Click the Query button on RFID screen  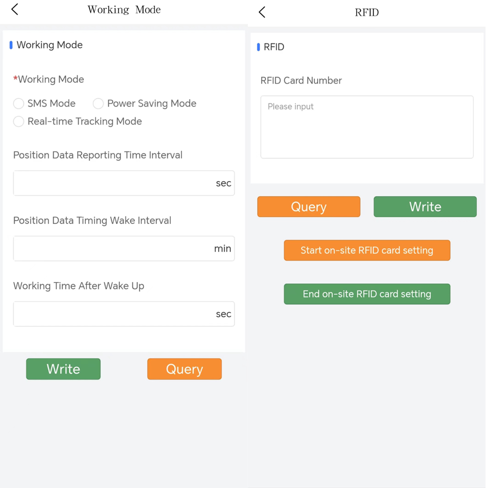(308, 206)
